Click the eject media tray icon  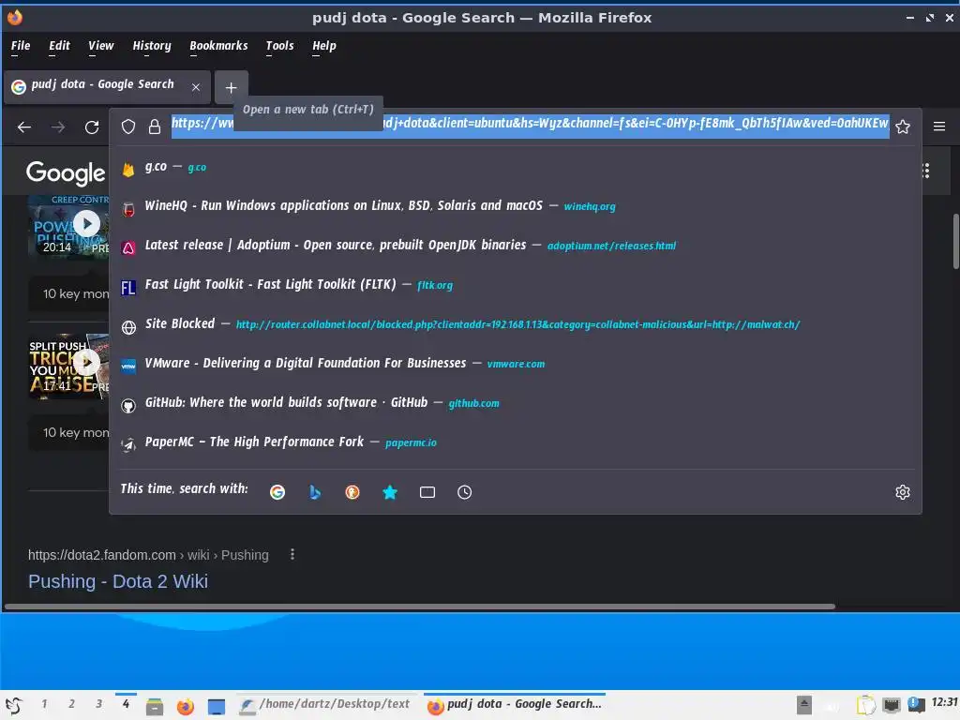click(x=803, y=705)
